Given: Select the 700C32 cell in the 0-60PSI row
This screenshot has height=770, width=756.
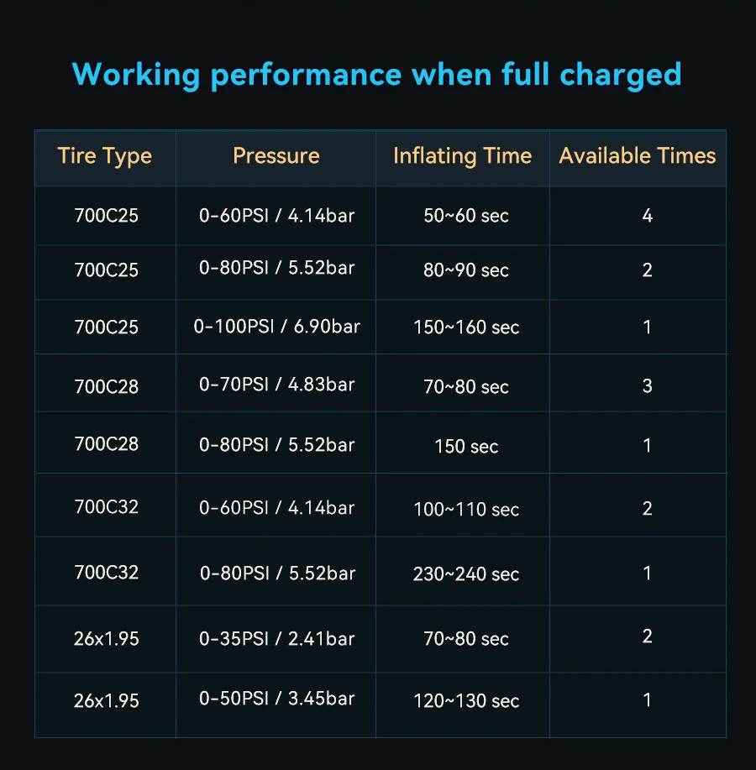Looking at the screenshot, I should (106, 507).
